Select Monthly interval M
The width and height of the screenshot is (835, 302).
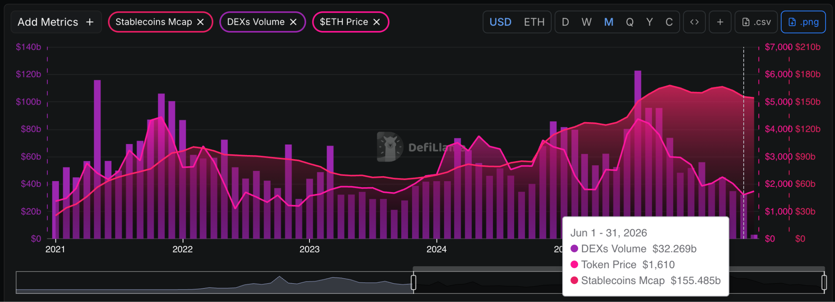pyautogui.click(x=609, y=22)
